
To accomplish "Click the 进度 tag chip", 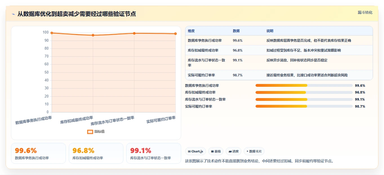I will (x=234, y=151).
